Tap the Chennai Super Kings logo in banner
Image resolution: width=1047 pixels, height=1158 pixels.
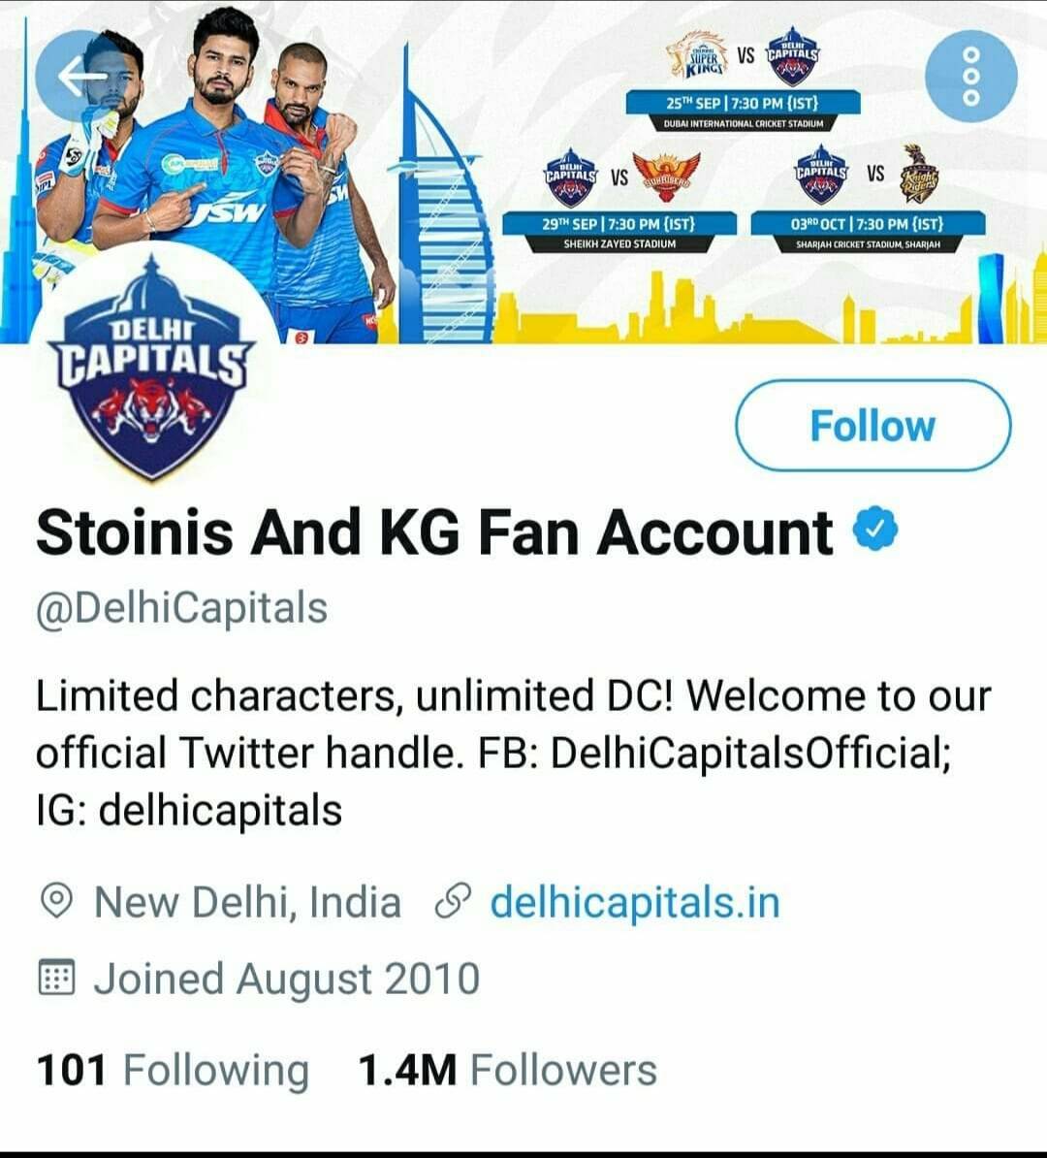[702, 57]
